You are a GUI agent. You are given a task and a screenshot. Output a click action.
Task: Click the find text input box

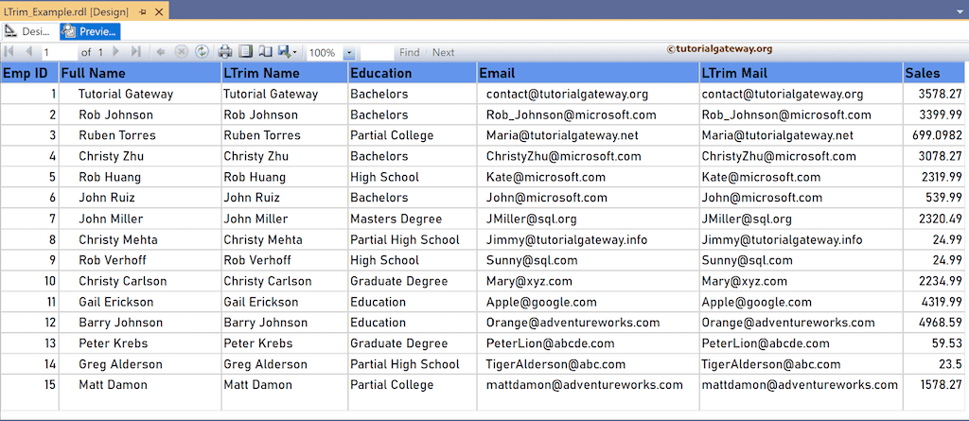click(x=376, y=53)
